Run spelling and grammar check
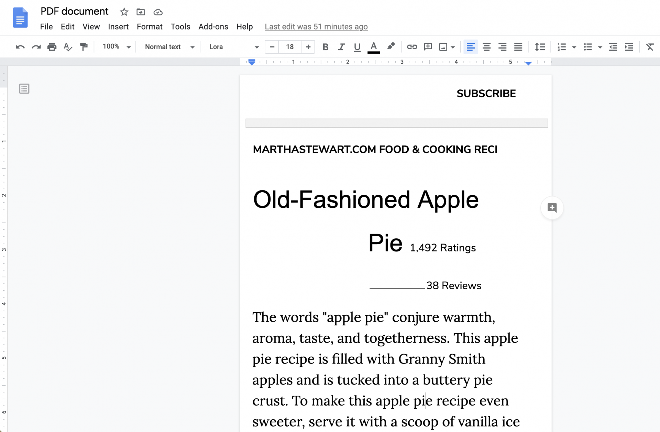This screenshot has height=432, width=660. click(68, 47)
